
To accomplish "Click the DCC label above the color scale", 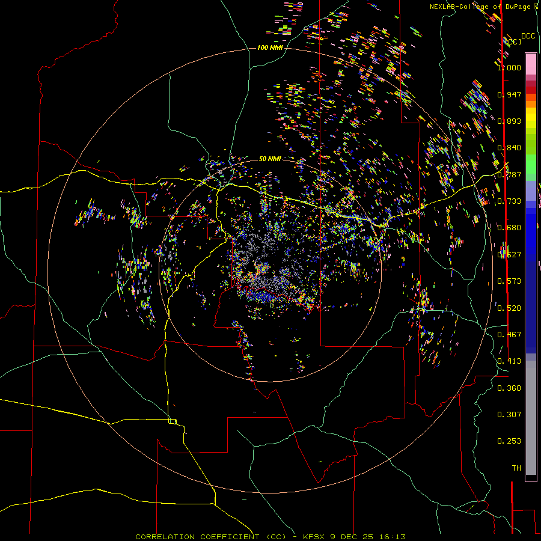I will [528, 36].
